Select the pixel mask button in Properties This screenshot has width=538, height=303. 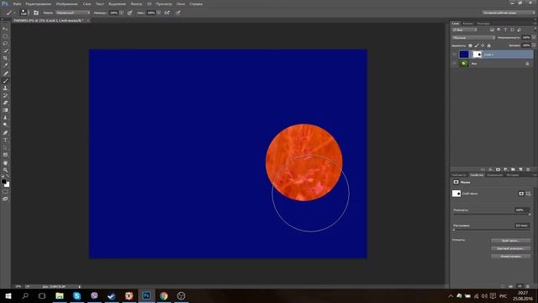point(521,194)
